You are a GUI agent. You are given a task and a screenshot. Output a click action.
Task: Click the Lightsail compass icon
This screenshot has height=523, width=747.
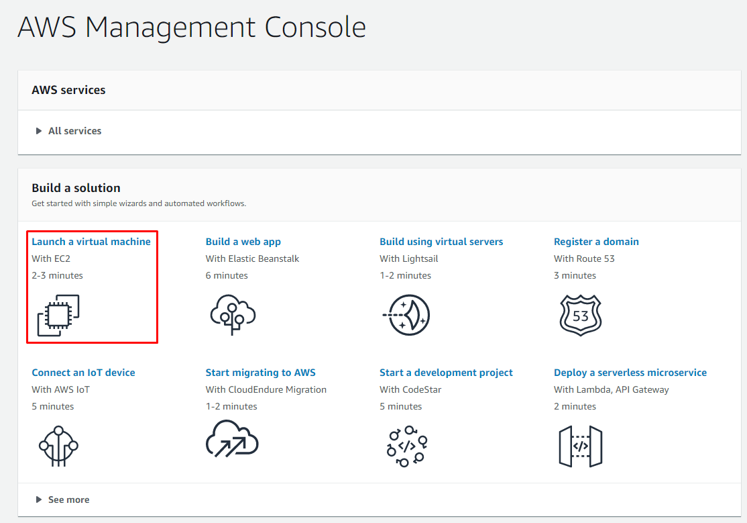(406, 315)
